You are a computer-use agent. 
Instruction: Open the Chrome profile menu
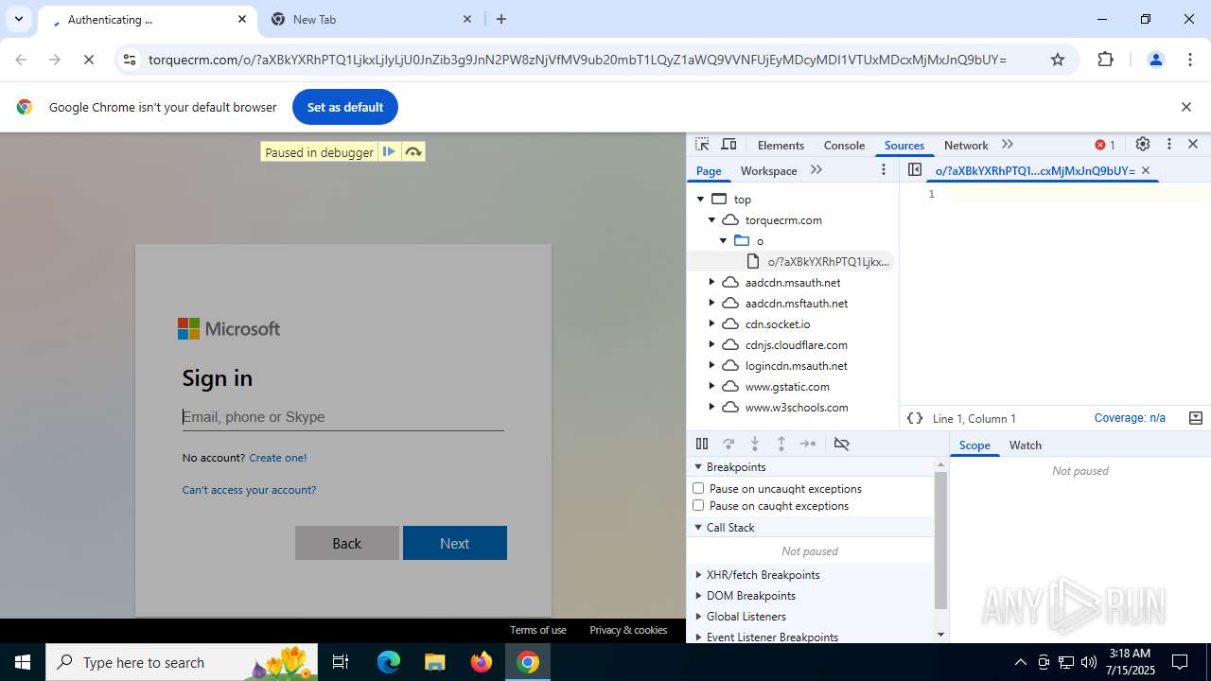click(x=1155, y=60)
